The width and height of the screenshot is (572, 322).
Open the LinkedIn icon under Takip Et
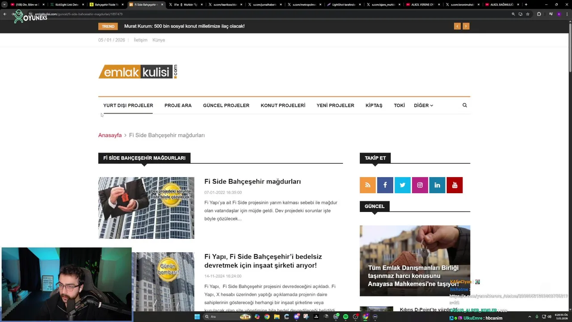coord(437,185)
